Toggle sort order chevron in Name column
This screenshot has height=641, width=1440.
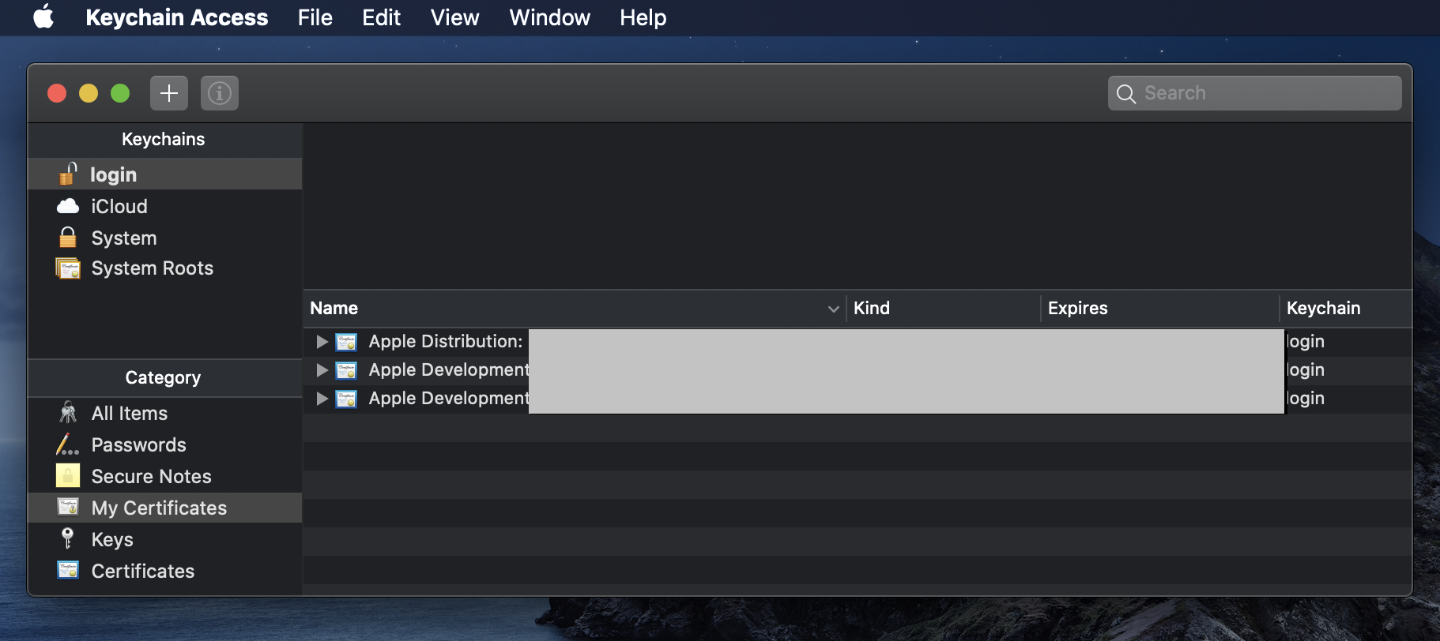click(833, 309)
